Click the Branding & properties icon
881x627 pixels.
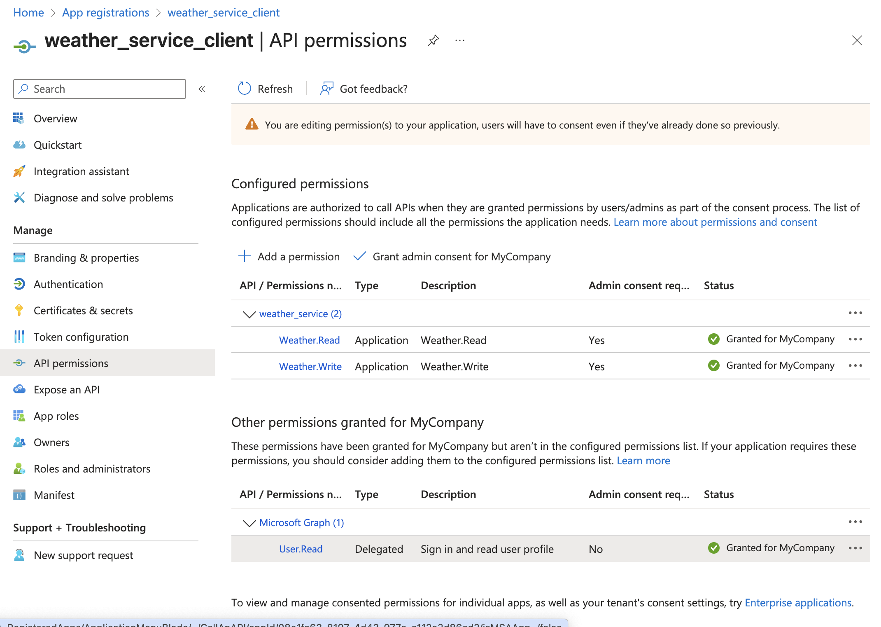pyautogui.click(x=19, y=257)
